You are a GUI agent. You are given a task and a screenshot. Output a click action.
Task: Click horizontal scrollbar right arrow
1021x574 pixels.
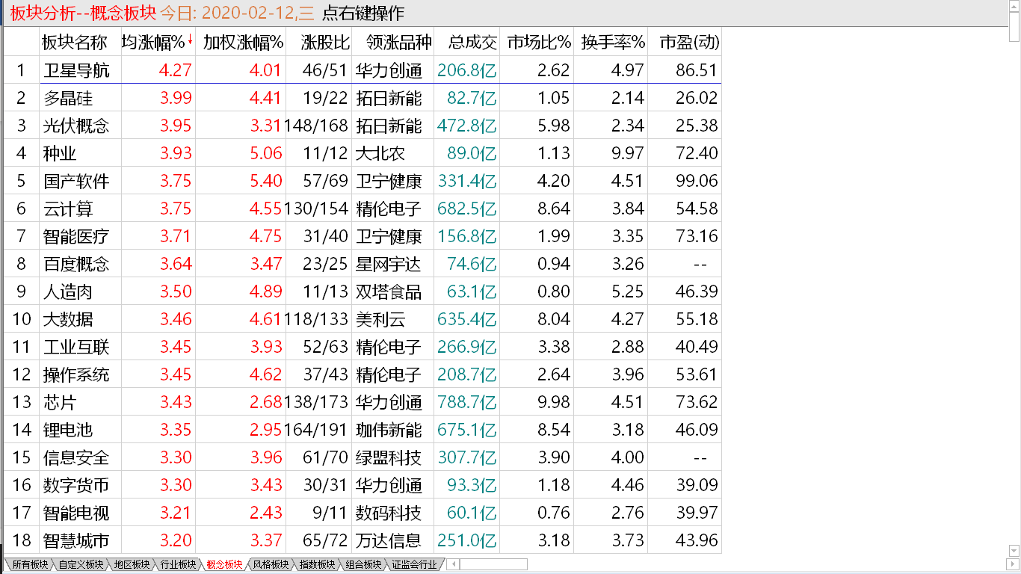1013,564
